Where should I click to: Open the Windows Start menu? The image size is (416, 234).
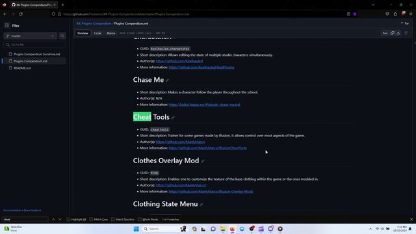pyautogui.click(x=136, y=229)
